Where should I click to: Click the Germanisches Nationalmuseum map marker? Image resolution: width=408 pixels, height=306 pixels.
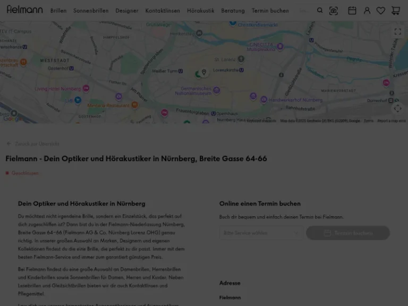click(x=217, y=90)
